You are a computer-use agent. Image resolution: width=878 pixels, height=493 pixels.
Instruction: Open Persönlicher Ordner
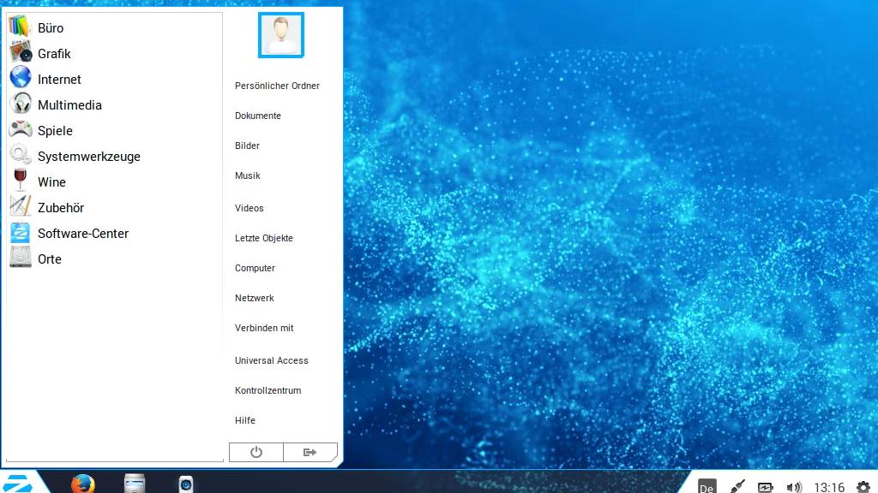[277, 86]
